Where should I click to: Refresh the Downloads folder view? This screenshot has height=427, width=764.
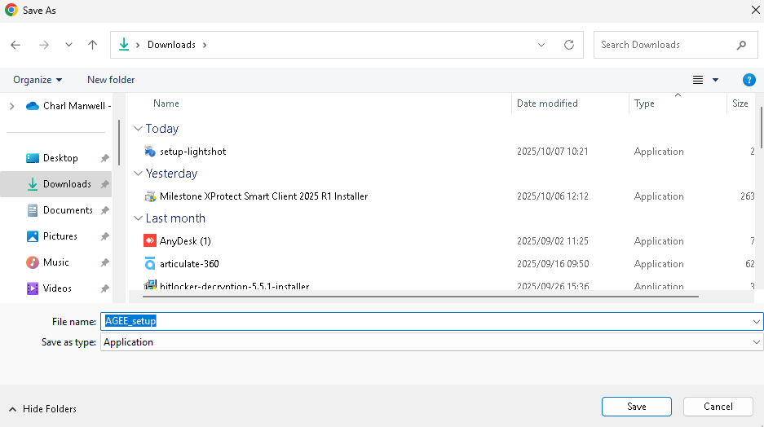pyautogui.click(x=569, y=46)
